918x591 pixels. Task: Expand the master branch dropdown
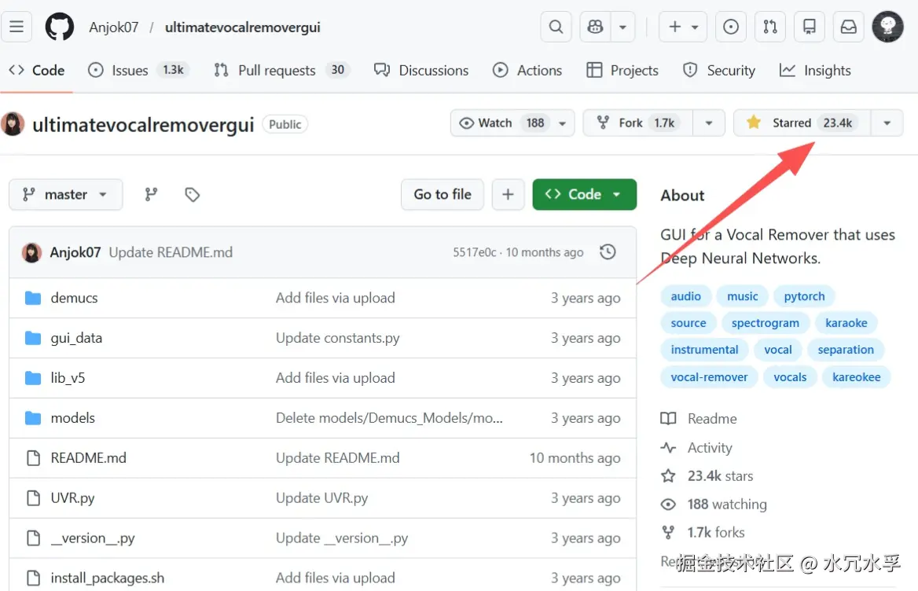(x=65, y=194)
